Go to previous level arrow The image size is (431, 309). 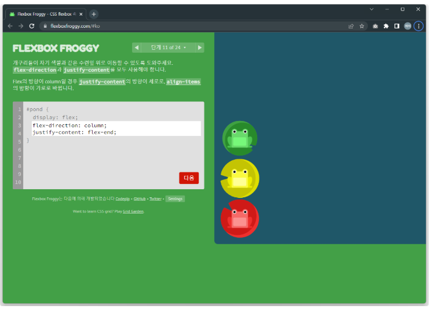tap(137, 47)
